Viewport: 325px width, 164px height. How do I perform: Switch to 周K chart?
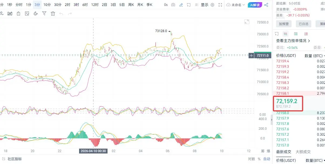tap(131, 5)
